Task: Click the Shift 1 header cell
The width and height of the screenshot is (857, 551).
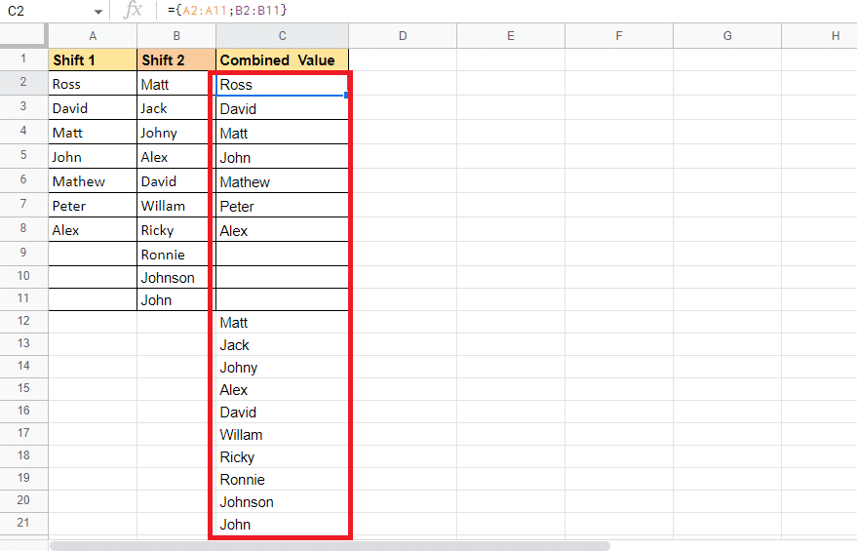Action: coord(93,60)
